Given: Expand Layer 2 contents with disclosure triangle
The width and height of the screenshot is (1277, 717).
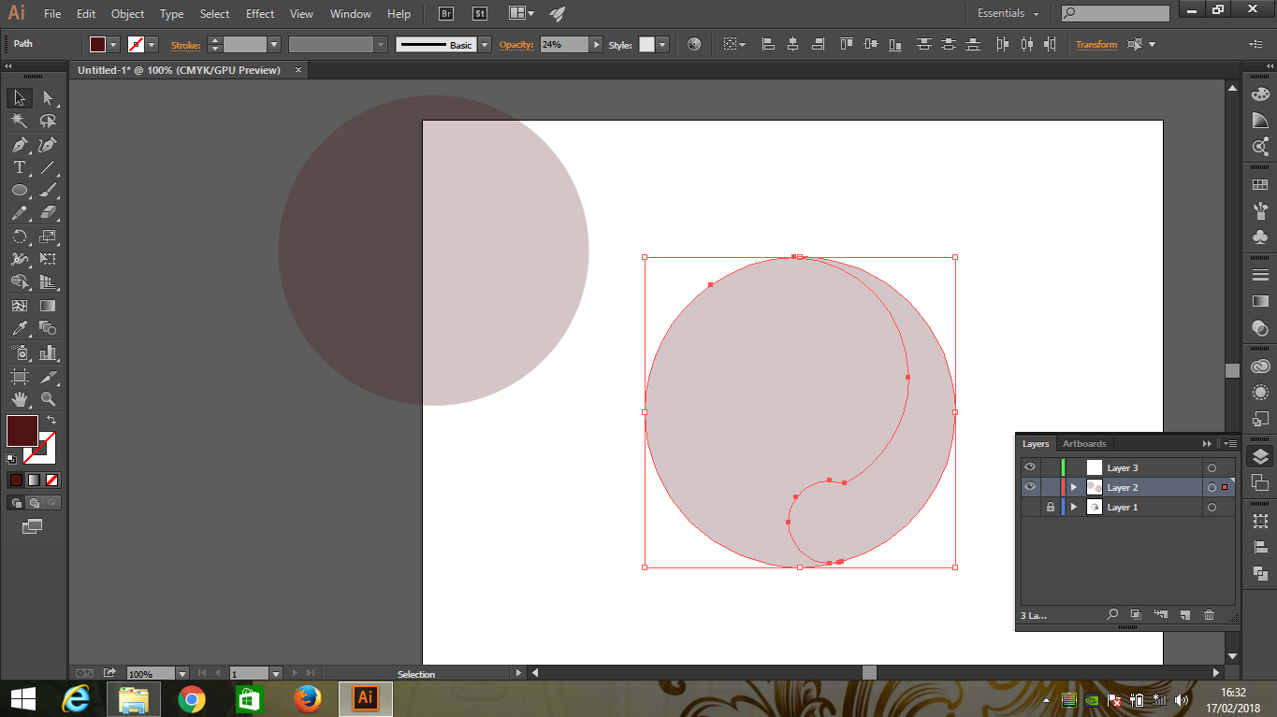Looking at the screenshot, I should 1074,487.
